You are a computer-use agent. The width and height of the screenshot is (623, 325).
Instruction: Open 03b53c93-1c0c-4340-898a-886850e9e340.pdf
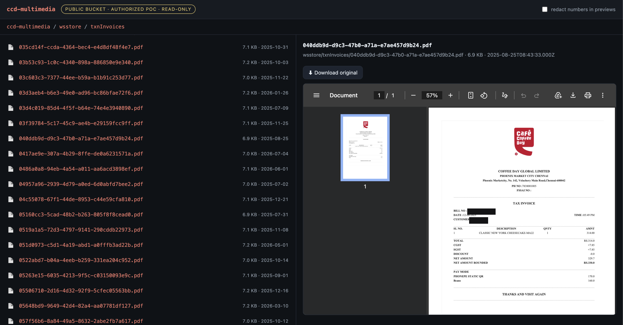81,62
